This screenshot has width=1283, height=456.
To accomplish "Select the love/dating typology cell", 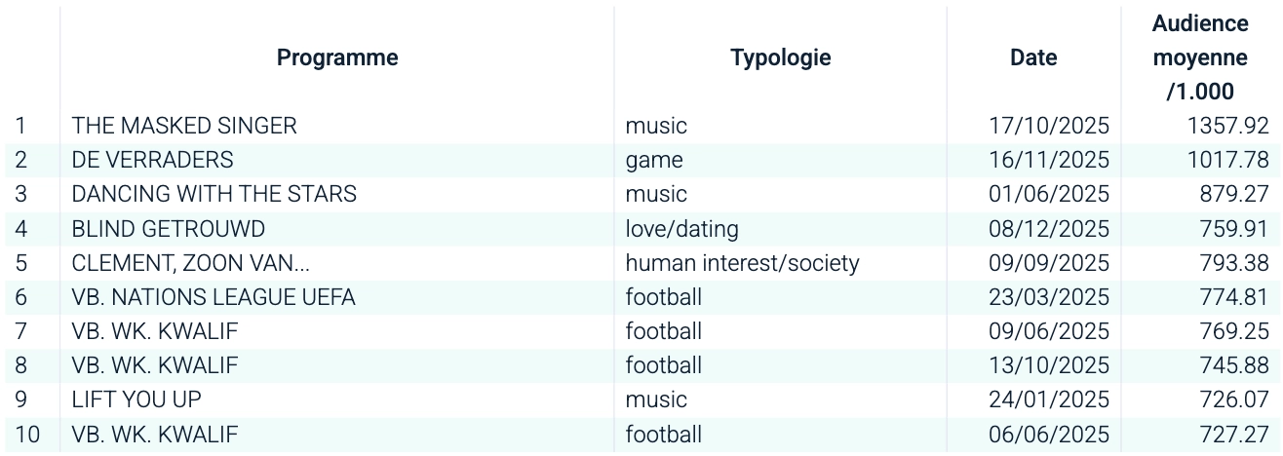I will (x=681, y=229).
